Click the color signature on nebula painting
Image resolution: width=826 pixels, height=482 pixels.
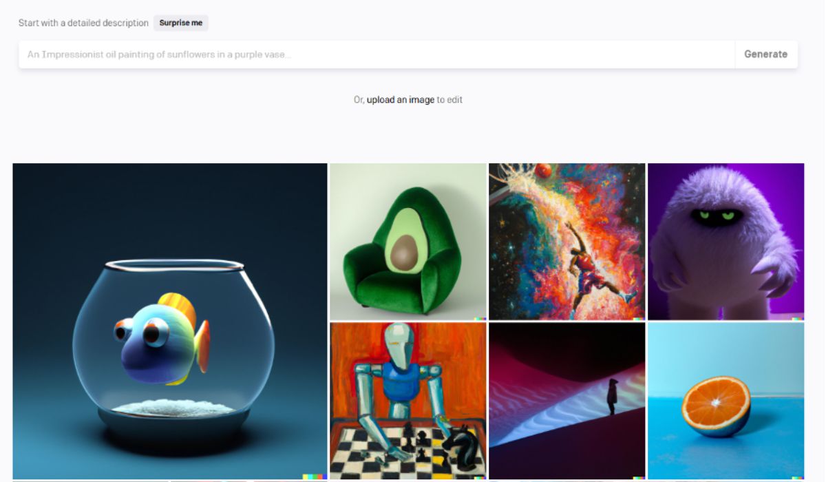(639, 319)
